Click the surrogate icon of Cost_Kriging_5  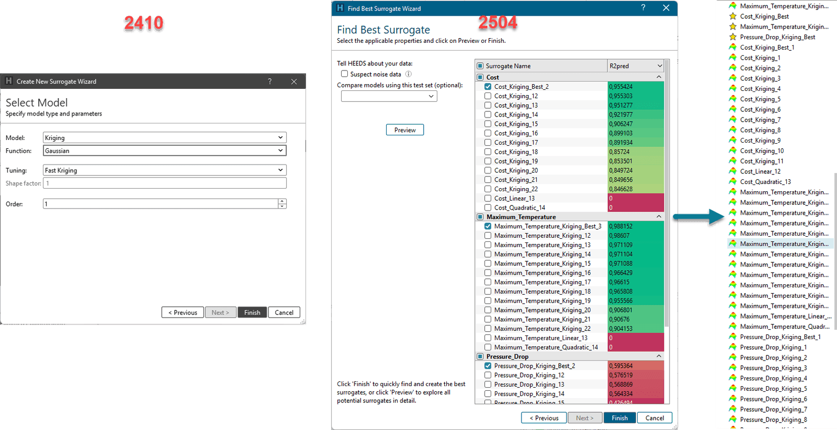733,99
